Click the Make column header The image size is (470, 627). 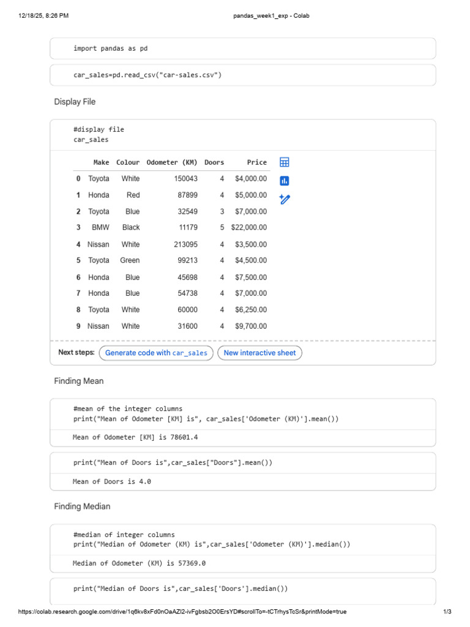[x=101, y=162]
